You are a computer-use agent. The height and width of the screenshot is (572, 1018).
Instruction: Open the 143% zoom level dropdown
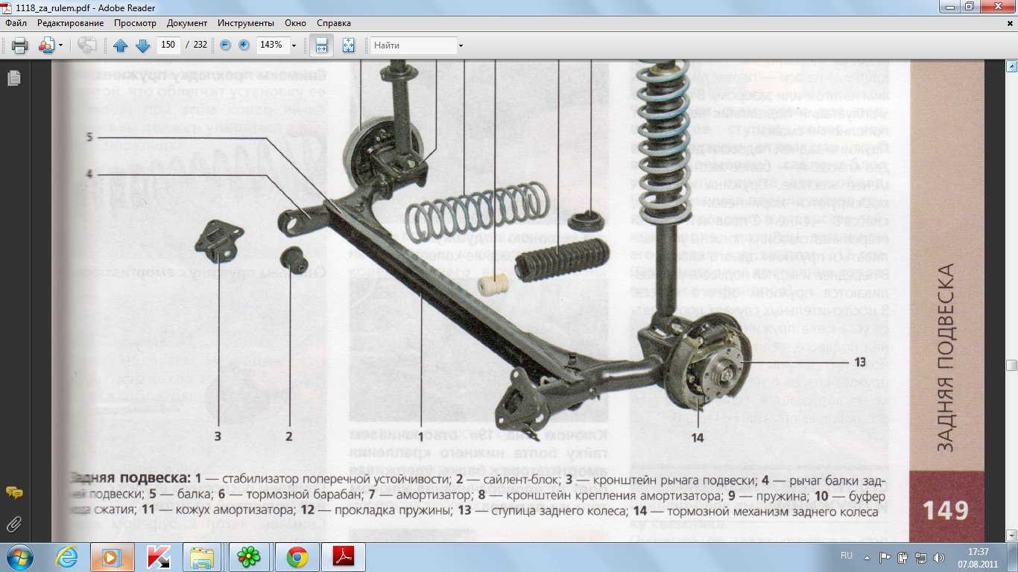point(294,45)
